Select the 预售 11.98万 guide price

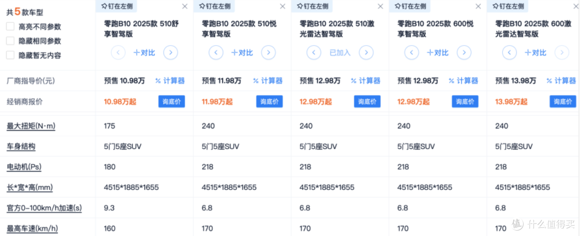pyautogui.click(x=221, y=81)
